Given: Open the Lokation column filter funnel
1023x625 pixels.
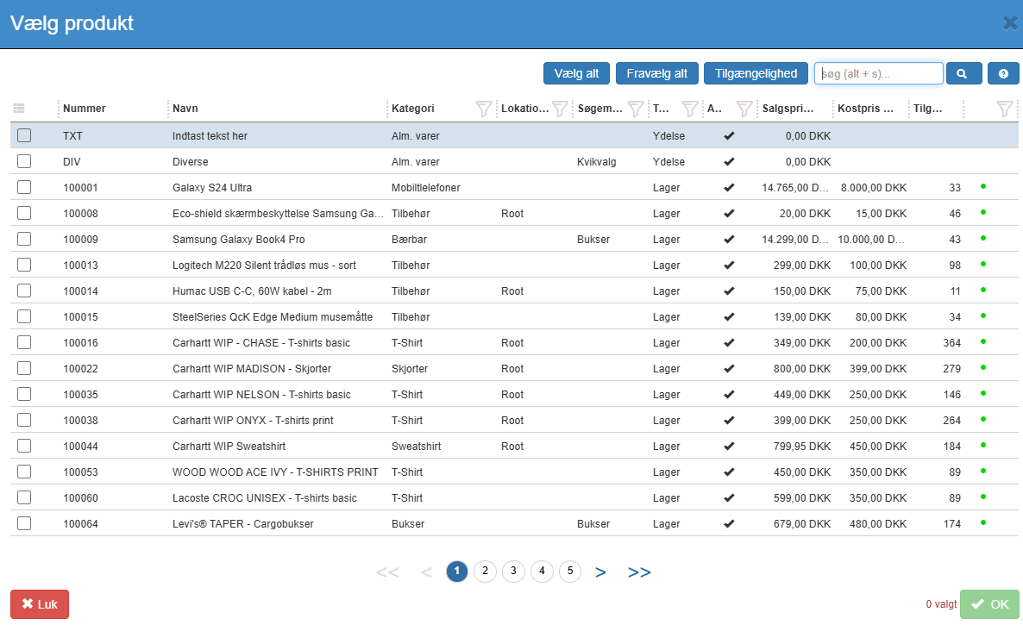Looking at the screenshot, I should (560, 109).
